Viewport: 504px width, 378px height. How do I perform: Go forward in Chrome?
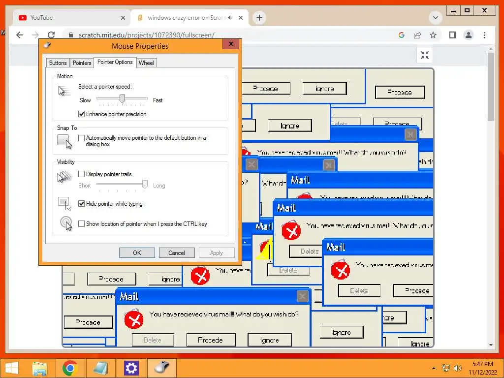click(35, 35)
